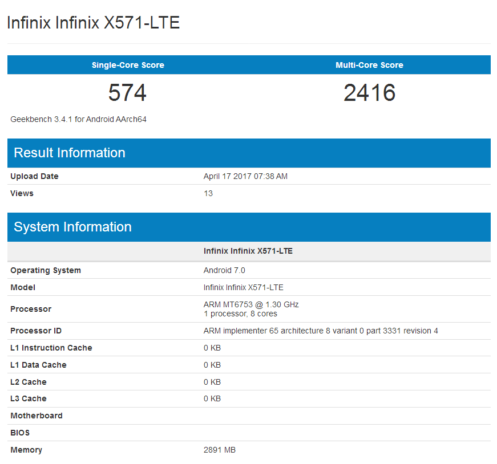497x464 pixels.
Task: Click the page title Infinix Infinix X571-LTE
Action: (x=93, y=23)
